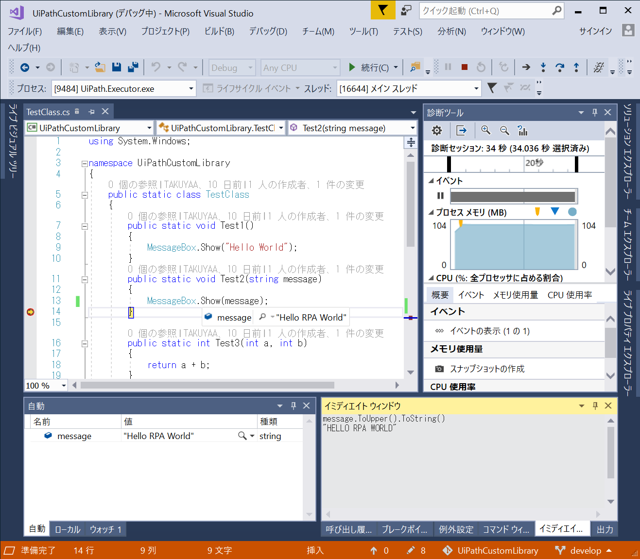Viewport: 640px width, 559px height.
Task: Click the diagnostic timeline ruler at 20秒
Action: 534,163
